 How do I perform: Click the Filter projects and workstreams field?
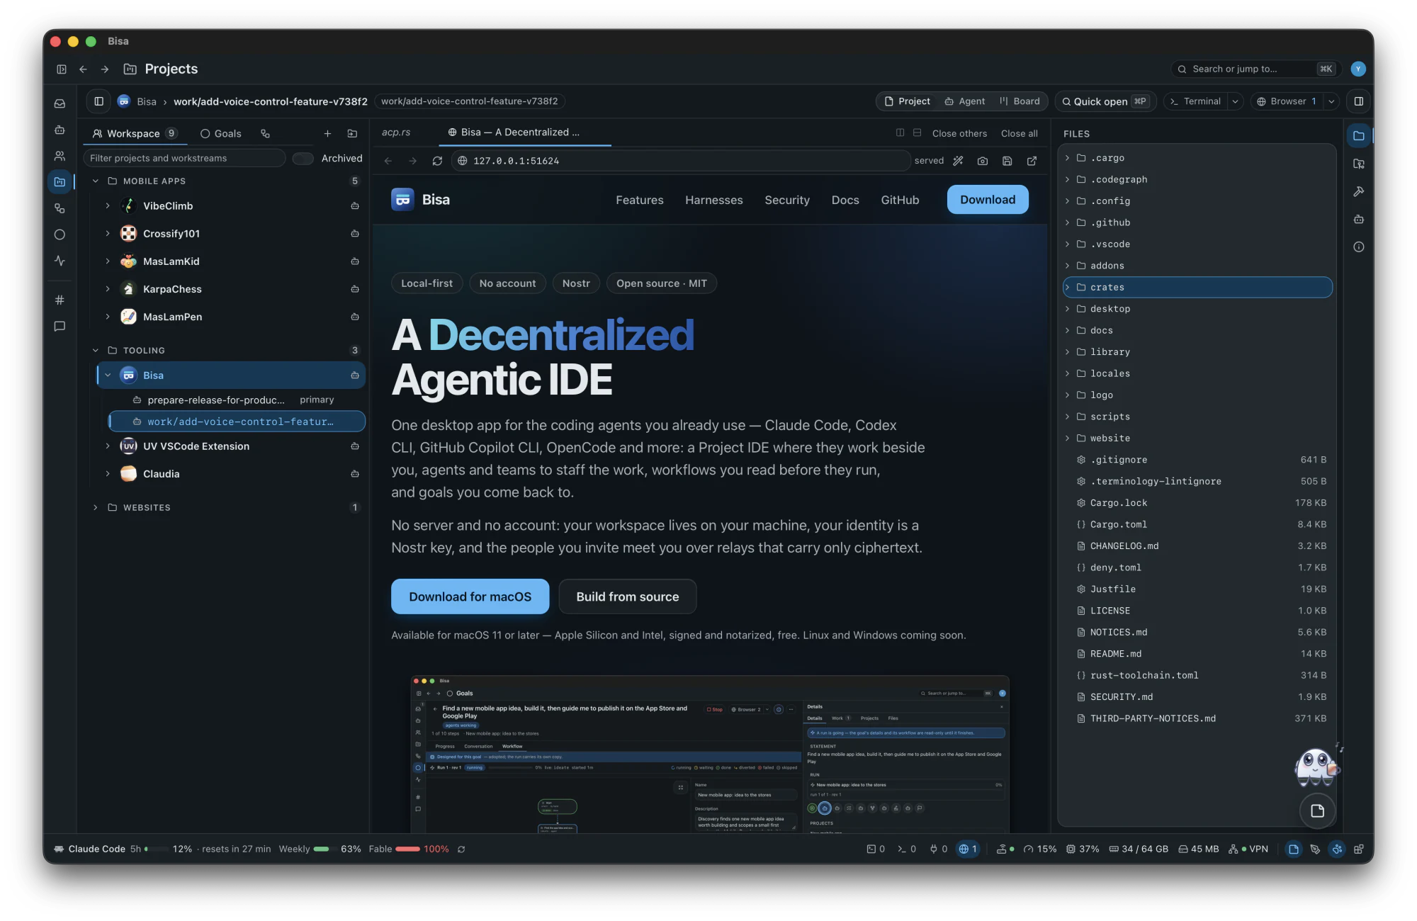184,158
